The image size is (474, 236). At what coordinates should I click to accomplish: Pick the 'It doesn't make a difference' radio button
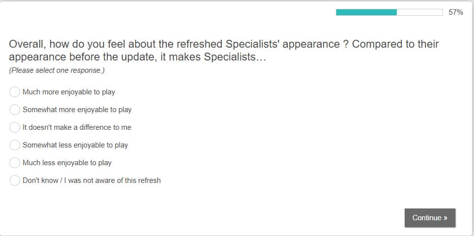15,127
